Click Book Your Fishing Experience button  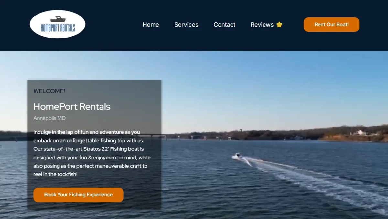point(78,195)
